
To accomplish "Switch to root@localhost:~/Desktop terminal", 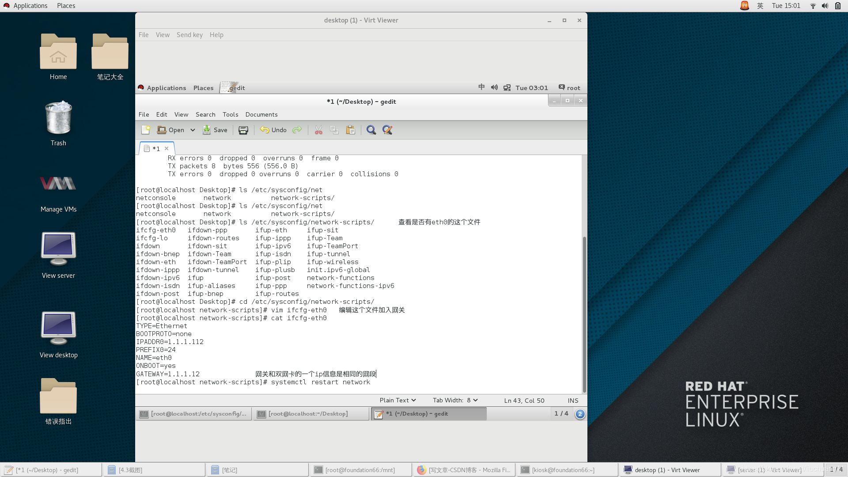I will (311, 414).
